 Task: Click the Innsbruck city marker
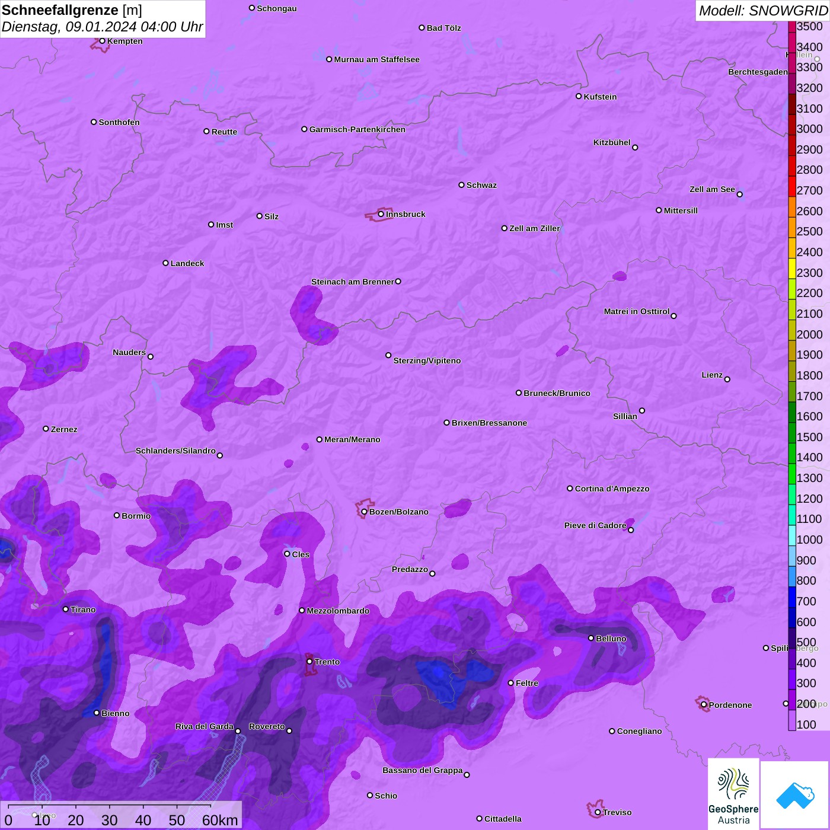pyautogui.click(x=381, y=214)
